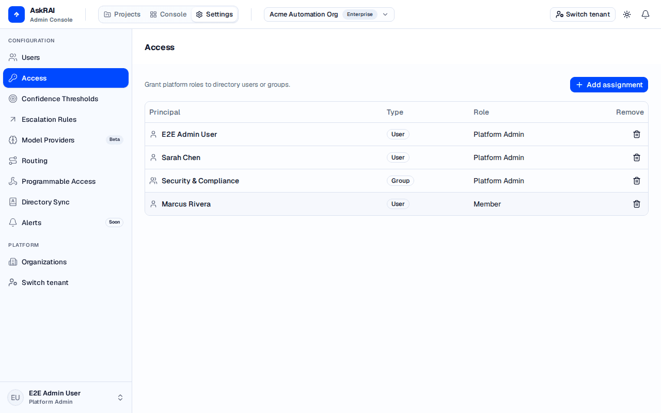Image resolution: width=661 pixels, height=413 pixels.
Task: Open the Alerts sidebar item
Action: tap(66, 223)
